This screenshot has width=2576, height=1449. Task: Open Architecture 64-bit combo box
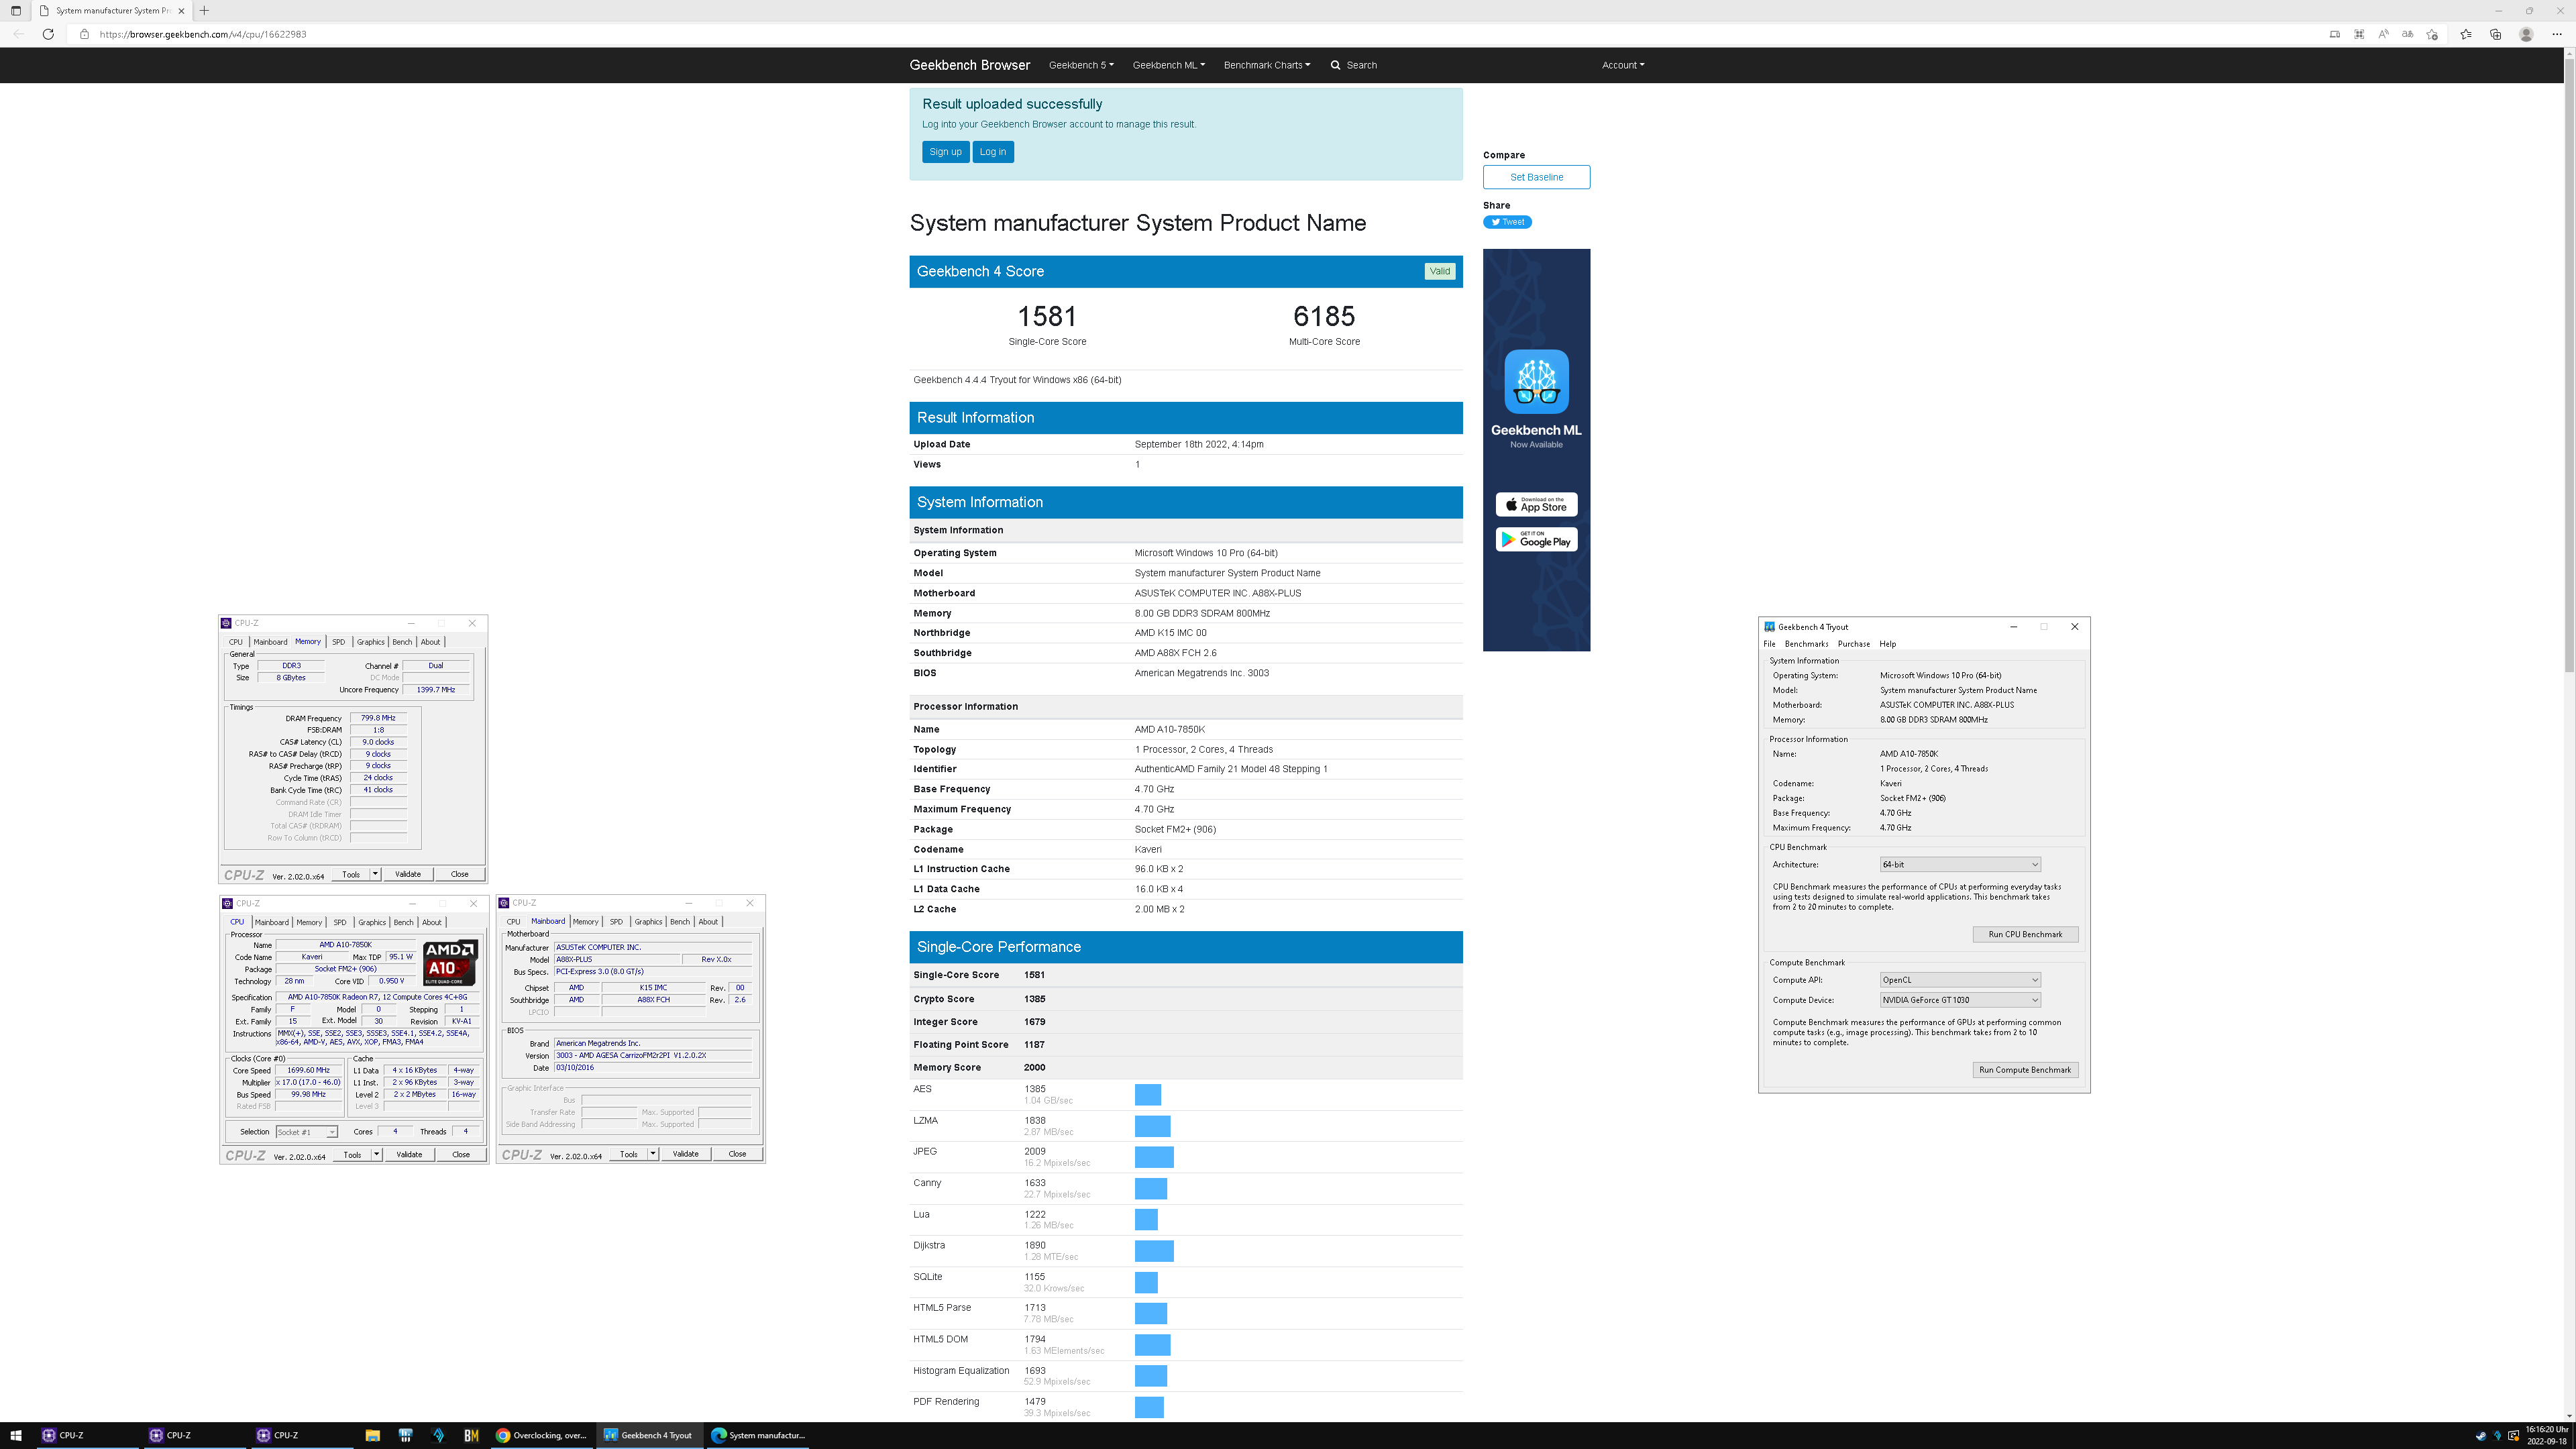[1959, 864]
